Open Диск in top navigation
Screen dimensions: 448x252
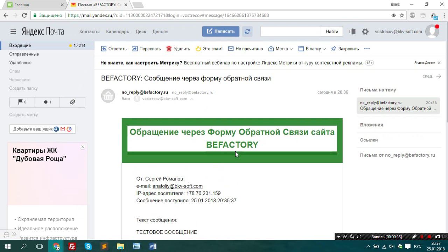pos(141,31)
